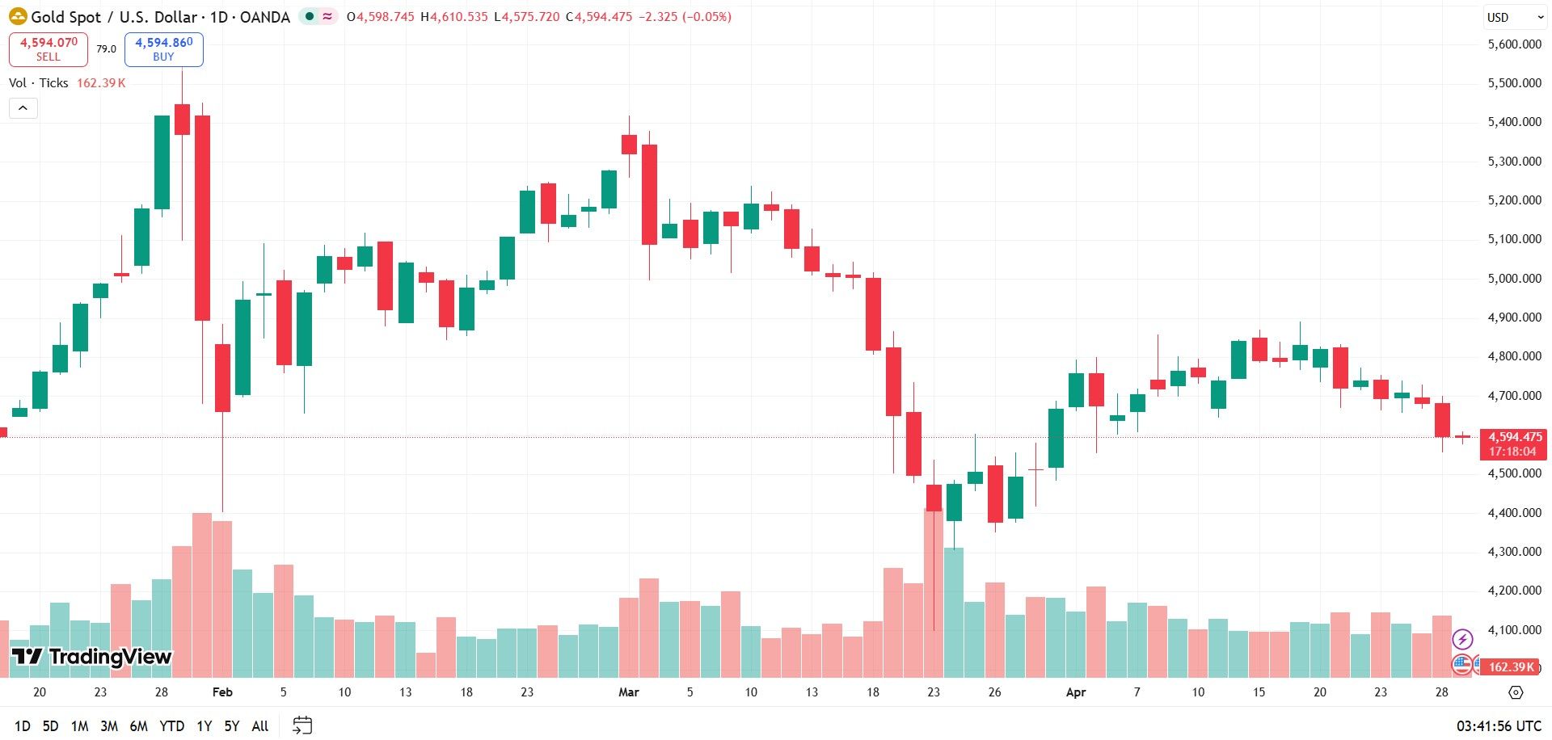Click the SELL 4,594.07 button
Screen dimensions: 1552x740
point(48,49)
